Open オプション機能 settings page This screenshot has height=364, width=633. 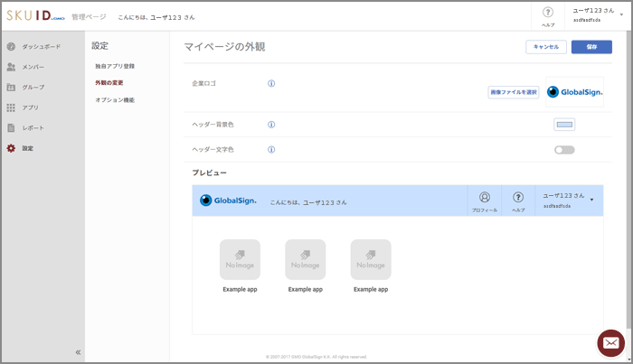click(115, 99)
